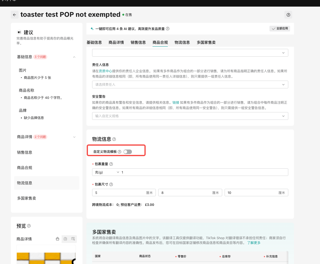
Task: Click the help icon beside 包裹尺寸
Action: pyautogui.click(x=111, y=185)
